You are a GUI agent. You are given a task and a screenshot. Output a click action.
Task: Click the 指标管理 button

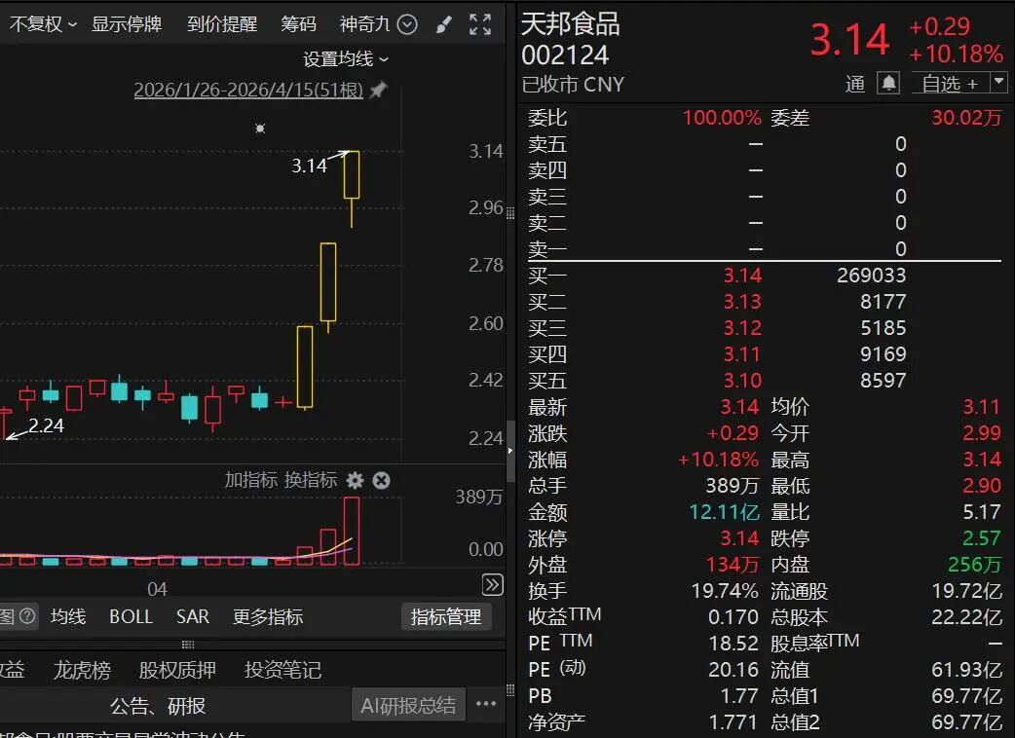[x=445, y=616]
